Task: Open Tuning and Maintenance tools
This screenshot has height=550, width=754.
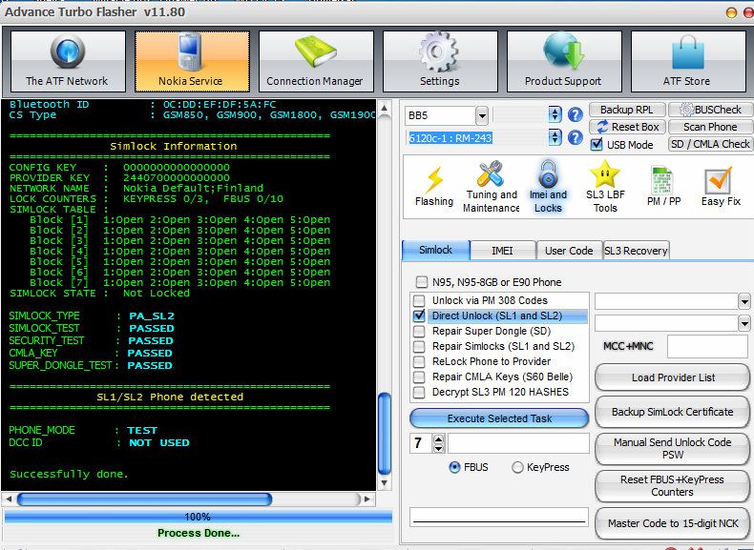Action: [x=492, y=187]
